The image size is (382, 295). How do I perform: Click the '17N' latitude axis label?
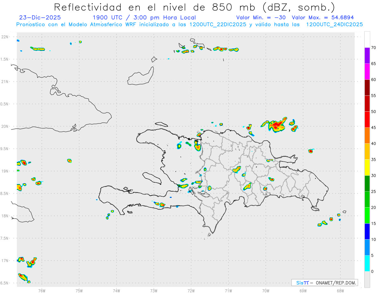[x=5, y=261]
